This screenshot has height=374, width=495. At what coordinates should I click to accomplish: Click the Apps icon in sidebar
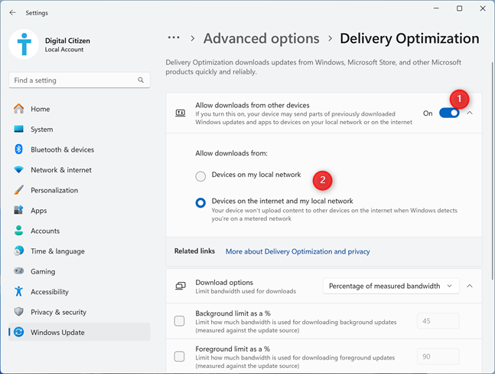coord(18,210)
